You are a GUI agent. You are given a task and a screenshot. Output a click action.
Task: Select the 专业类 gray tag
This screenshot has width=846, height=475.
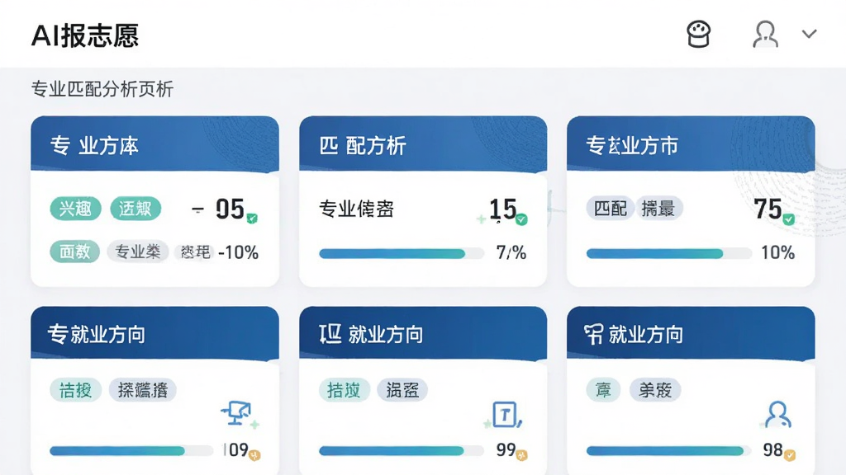138,252
